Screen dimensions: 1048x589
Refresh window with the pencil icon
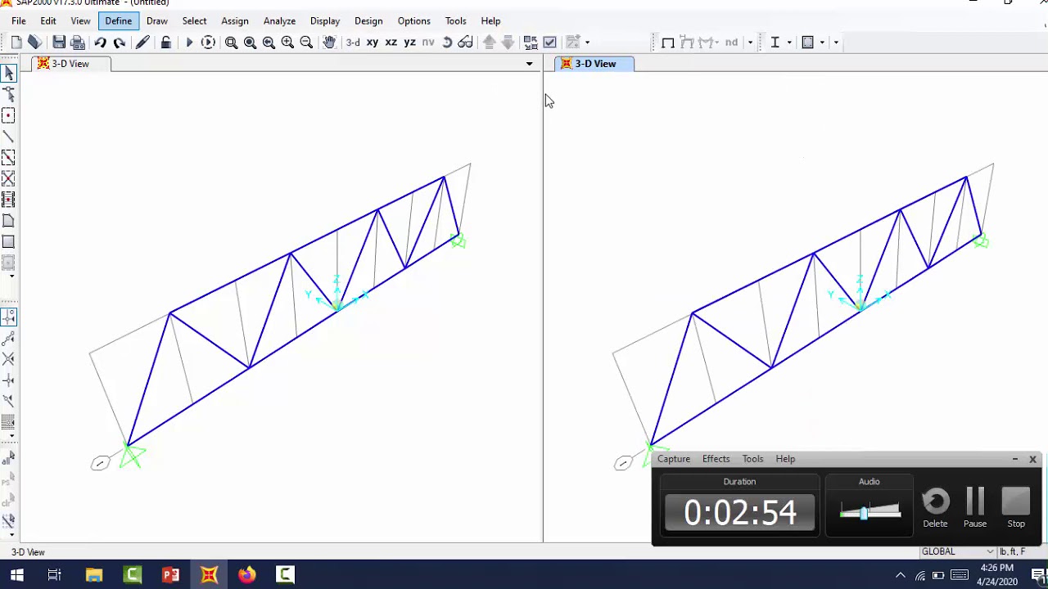[142, 43]
